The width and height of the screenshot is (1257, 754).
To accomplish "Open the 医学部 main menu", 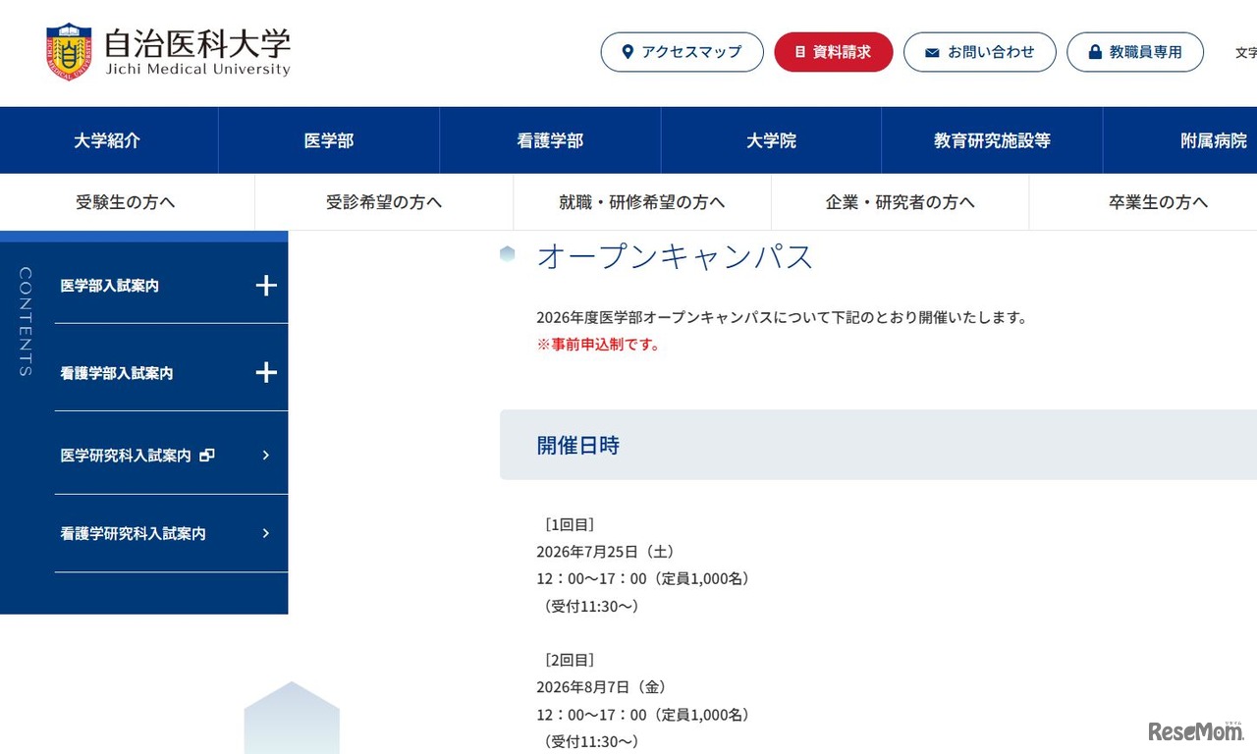I will pyautogui.click(x=329, y=140).
